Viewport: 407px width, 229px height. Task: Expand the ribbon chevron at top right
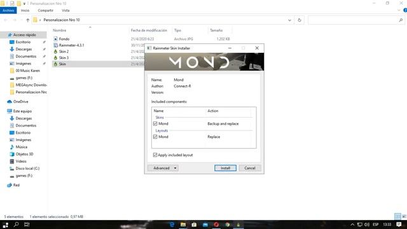click(x=399, y=10)
